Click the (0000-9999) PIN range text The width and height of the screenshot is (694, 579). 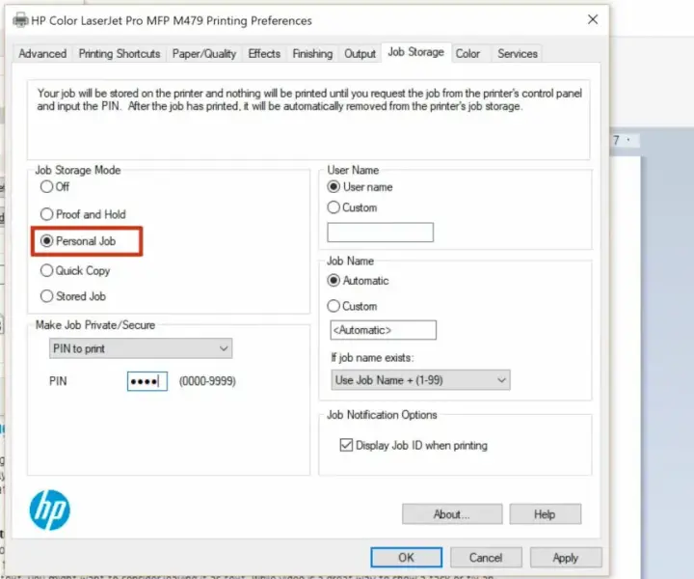[207, 381]
